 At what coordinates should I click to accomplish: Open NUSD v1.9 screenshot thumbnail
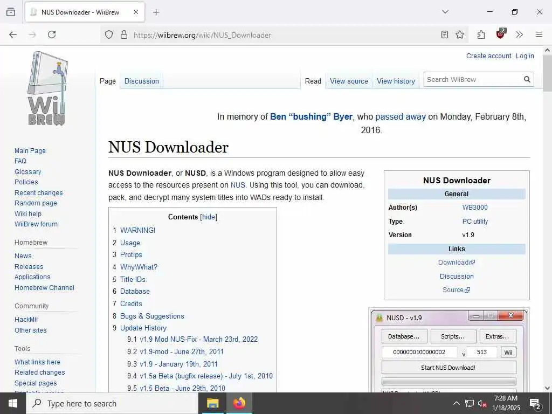click(449, 350)
